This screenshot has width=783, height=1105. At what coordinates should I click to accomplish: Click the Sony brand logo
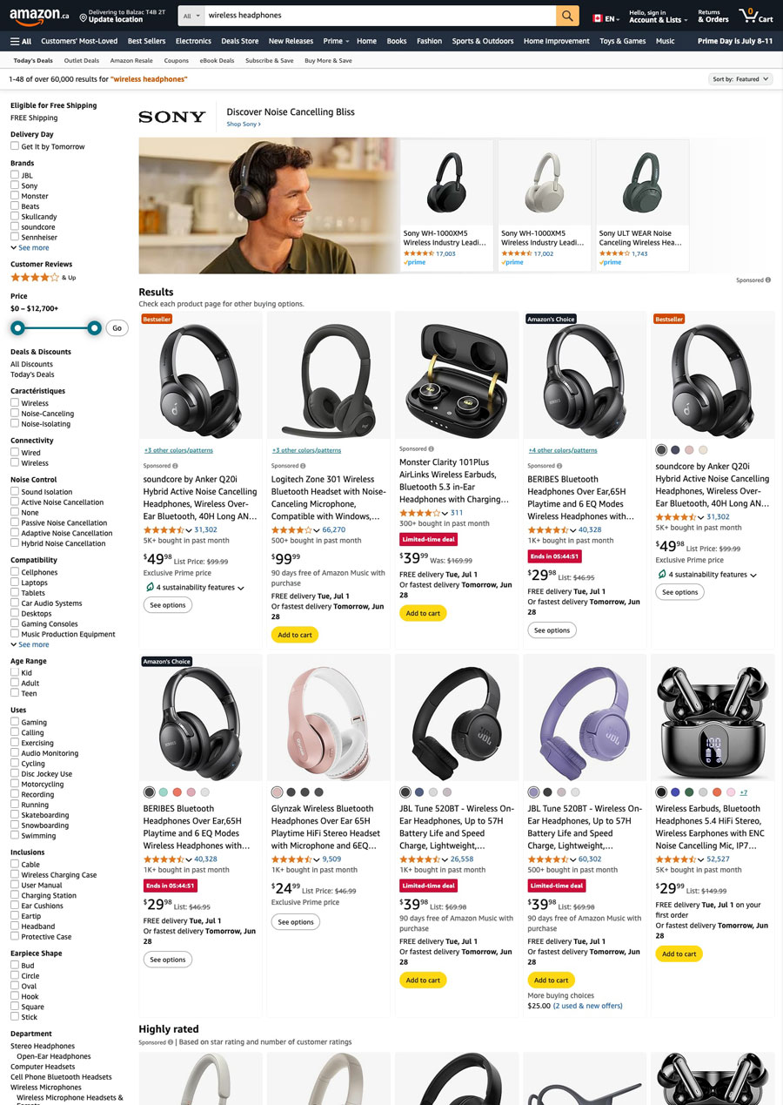[172, 117]
